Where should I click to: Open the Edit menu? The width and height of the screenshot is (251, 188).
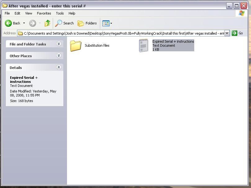point(17,13)
